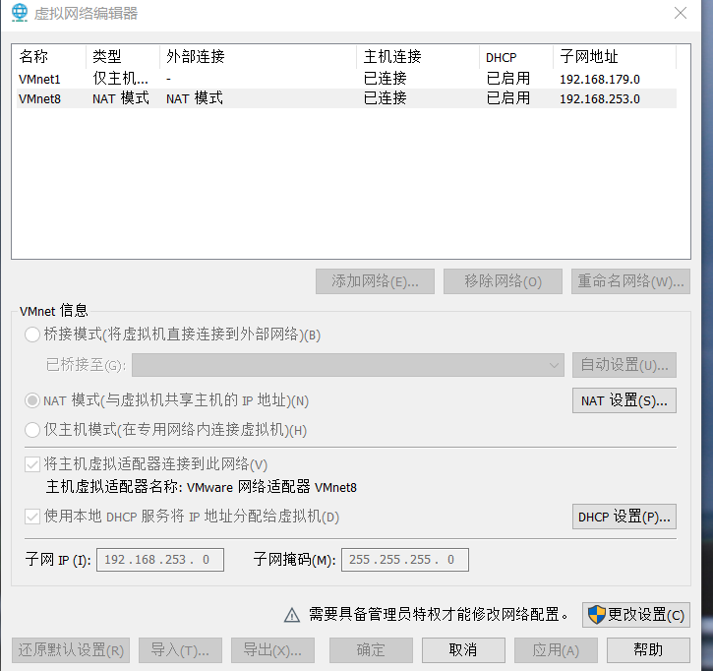The image size is (713, 671).
Task: Click 导入(T)... button
Action: tap(181, 650)
